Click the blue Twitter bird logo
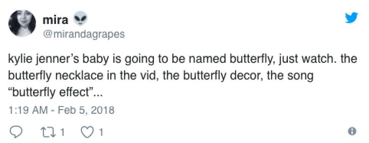 pos(352,18)
